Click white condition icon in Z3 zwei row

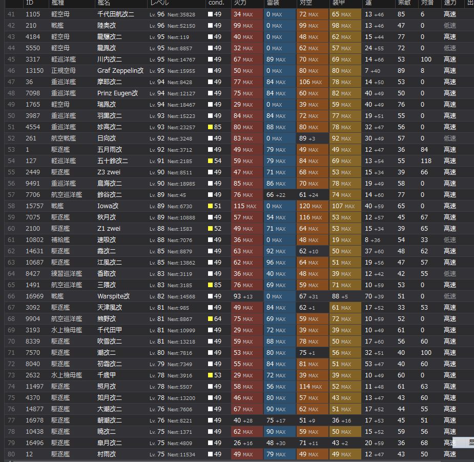(x=211, y=172)
